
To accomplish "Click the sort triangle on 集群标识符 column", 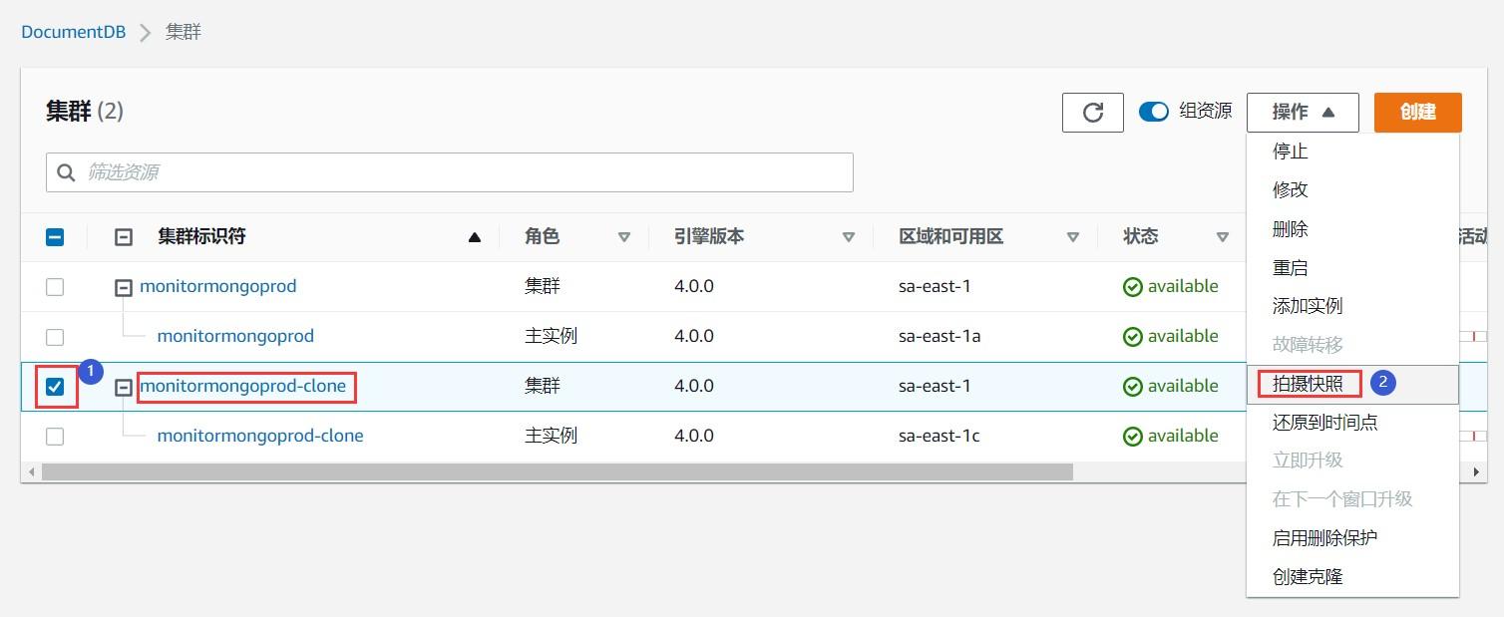I will coord(475,236).
